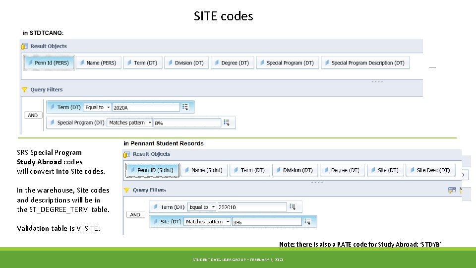The image size is (476, 268).
Task: Click the 'Study Abroad codes' text line
Action: click(50, 162)
